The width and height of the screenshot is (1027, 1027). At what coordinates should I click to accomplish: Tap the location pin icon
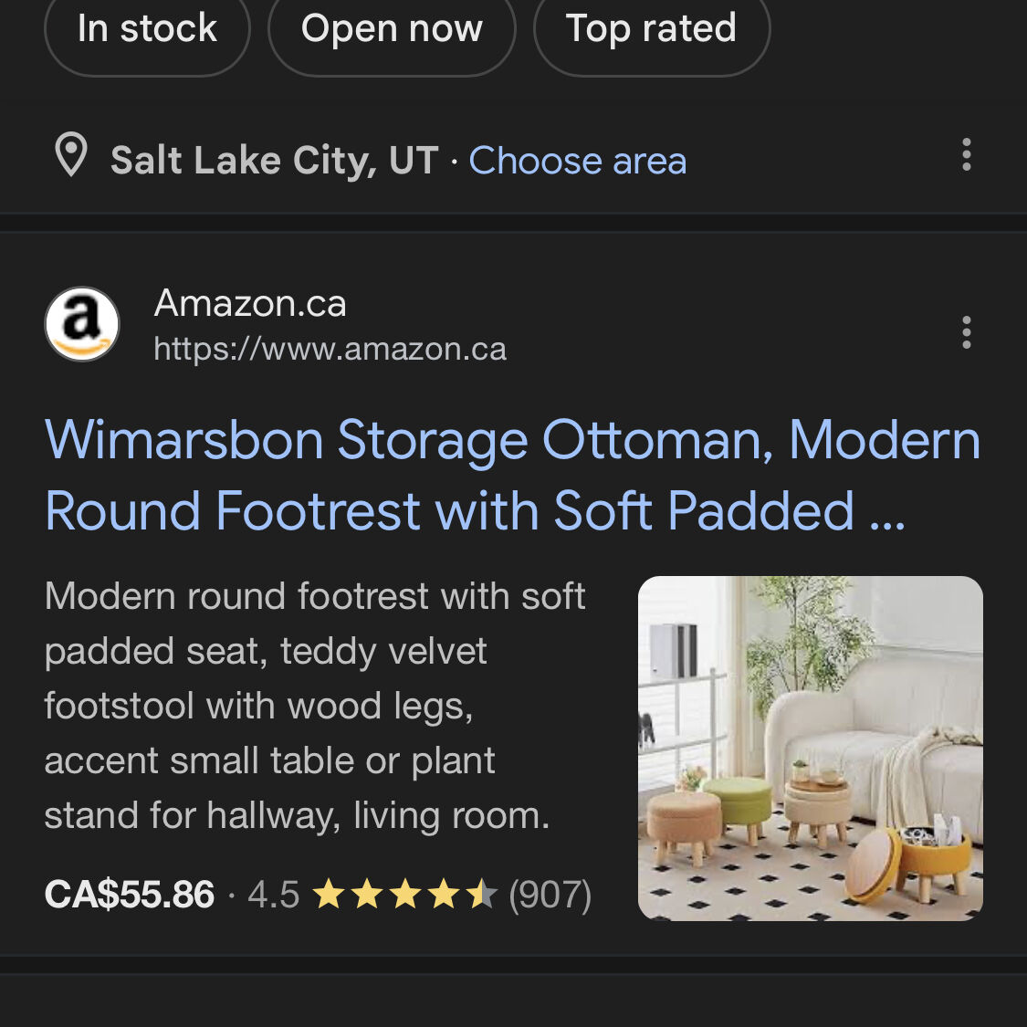[71, 156]
